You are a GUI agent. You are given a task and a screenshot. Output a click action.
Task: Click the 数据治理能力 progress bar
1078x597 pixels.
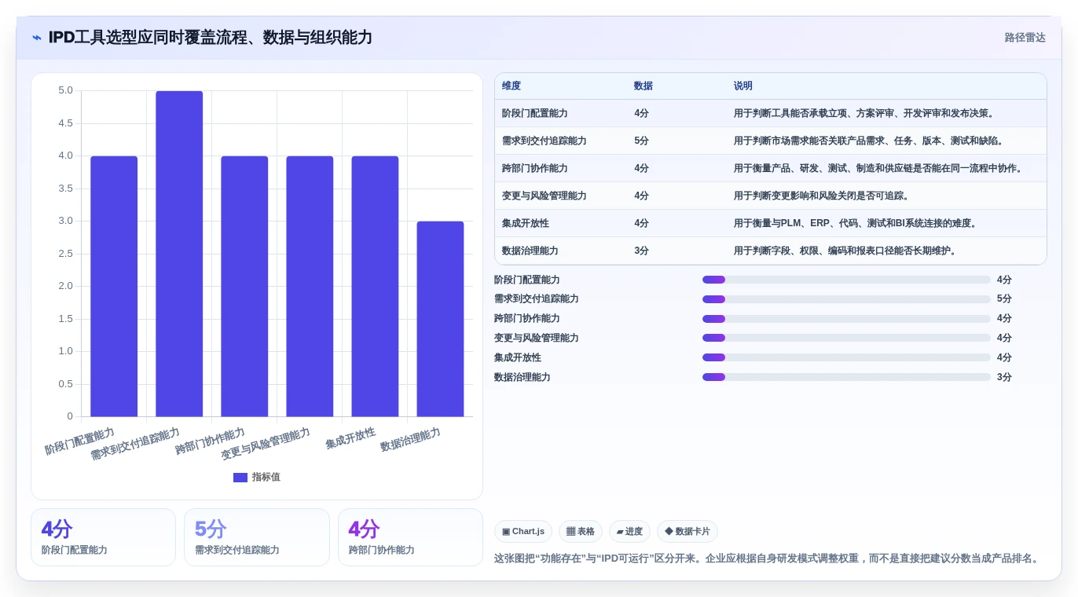(x=846, y=377)
